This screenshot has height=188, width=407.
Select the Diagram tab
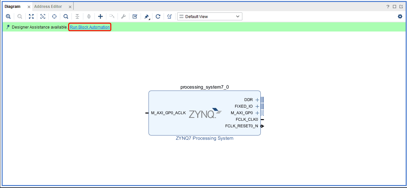click(x=13, y=7)
